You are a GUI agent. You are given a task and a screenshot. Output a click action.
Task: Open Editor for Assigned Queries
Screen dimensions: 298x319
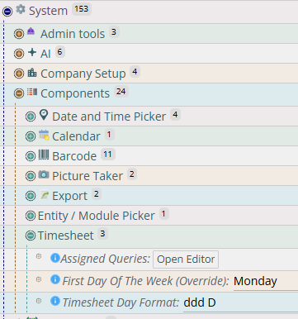click(186, 259)
